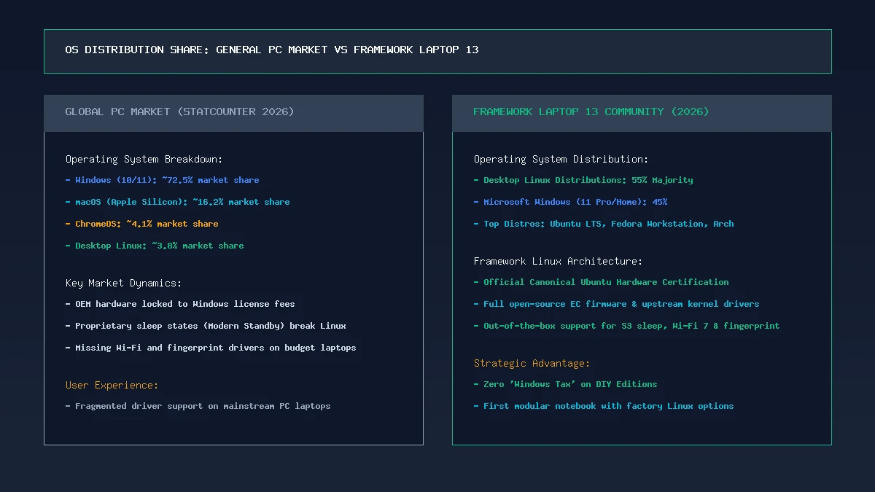
Task: Select the 'Framework Linux Architecture:' heading
Action: (x=558, y=261)
